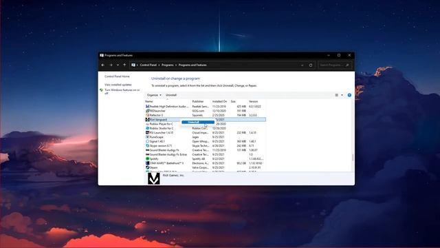This screenshot has width=440, height=248.
Task: Select the Electronic Arts publisher cell
Action: [x=200, y=163]
